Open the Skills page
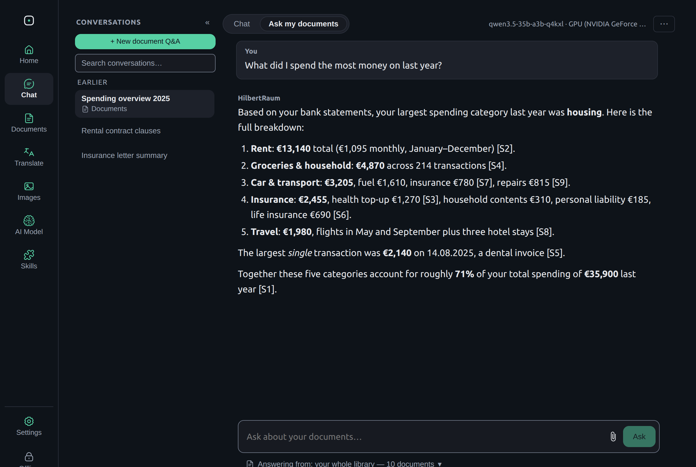Viewport: 696px width, 467px height. tap(29, 260)
